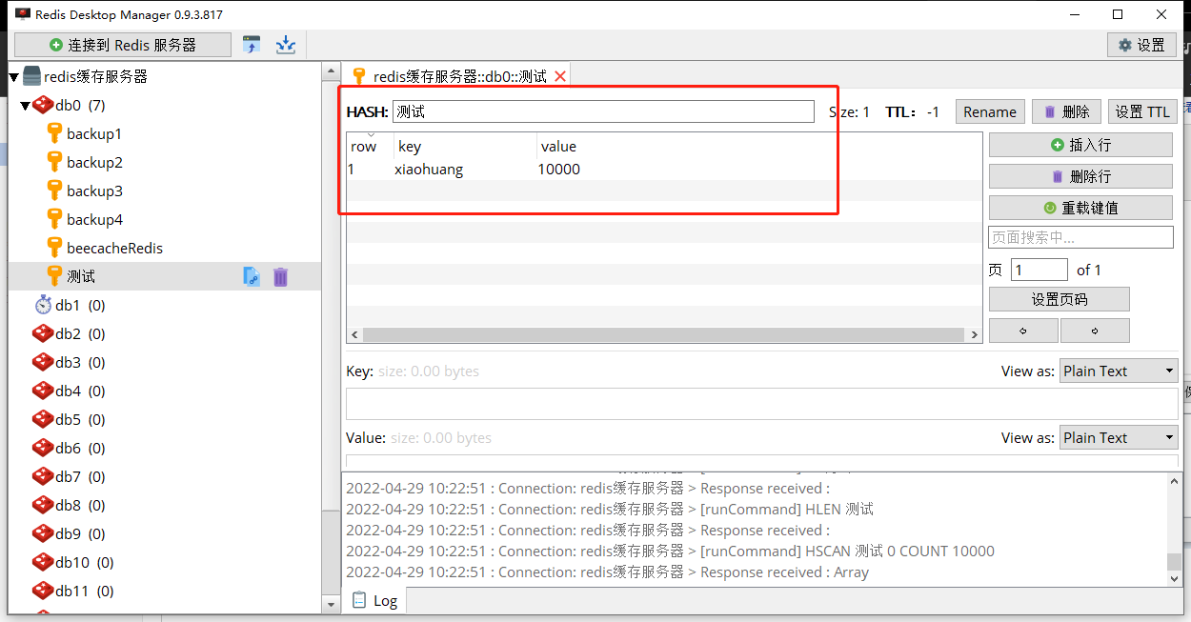Click the table scrollbar right arrow
The image size is (1191, 622).
coord(975,335)
